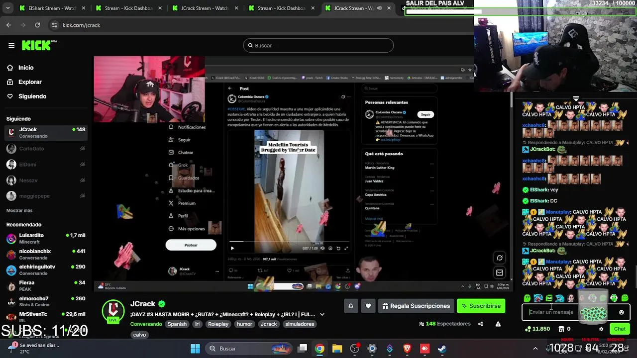Viewport: 637px width, 358px height.
Task: Open site info icon in address bar
Action: coord(55,25)
